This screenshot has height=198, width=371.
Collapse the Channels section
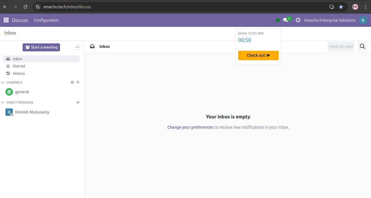point(3,82)
